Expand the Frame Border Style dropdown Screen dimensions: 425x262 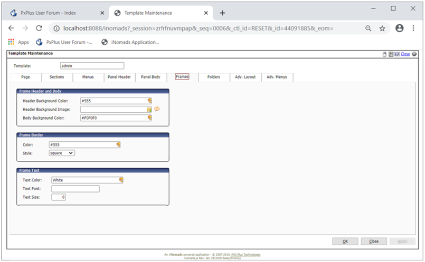pos(62,153)
